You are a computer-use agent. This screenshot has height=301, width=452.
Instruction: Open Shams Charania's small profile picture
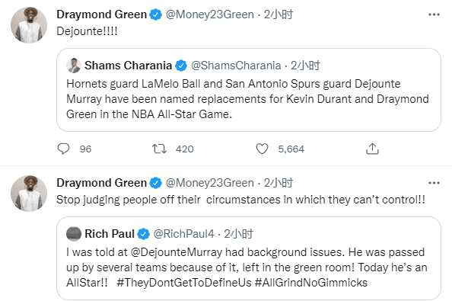tap(74, 66)
